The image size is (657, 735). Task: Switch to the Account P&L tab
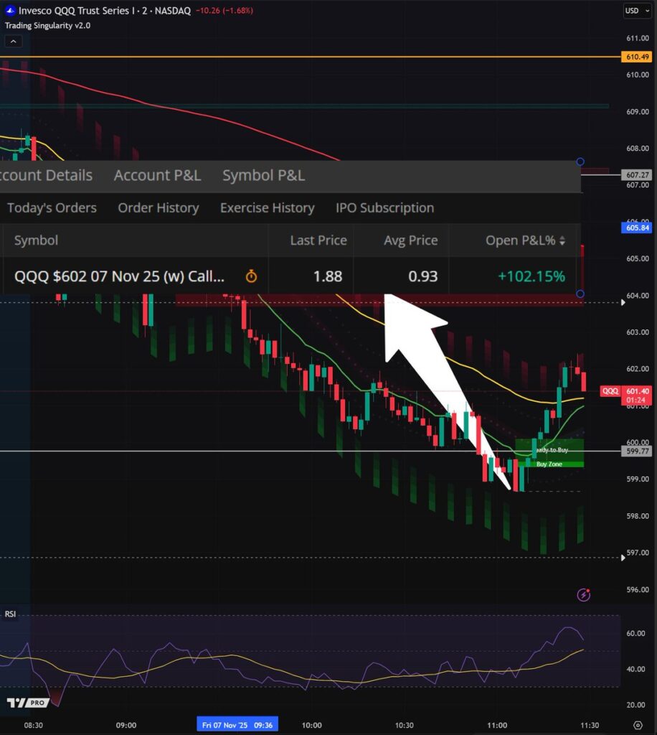pos(157,175)
